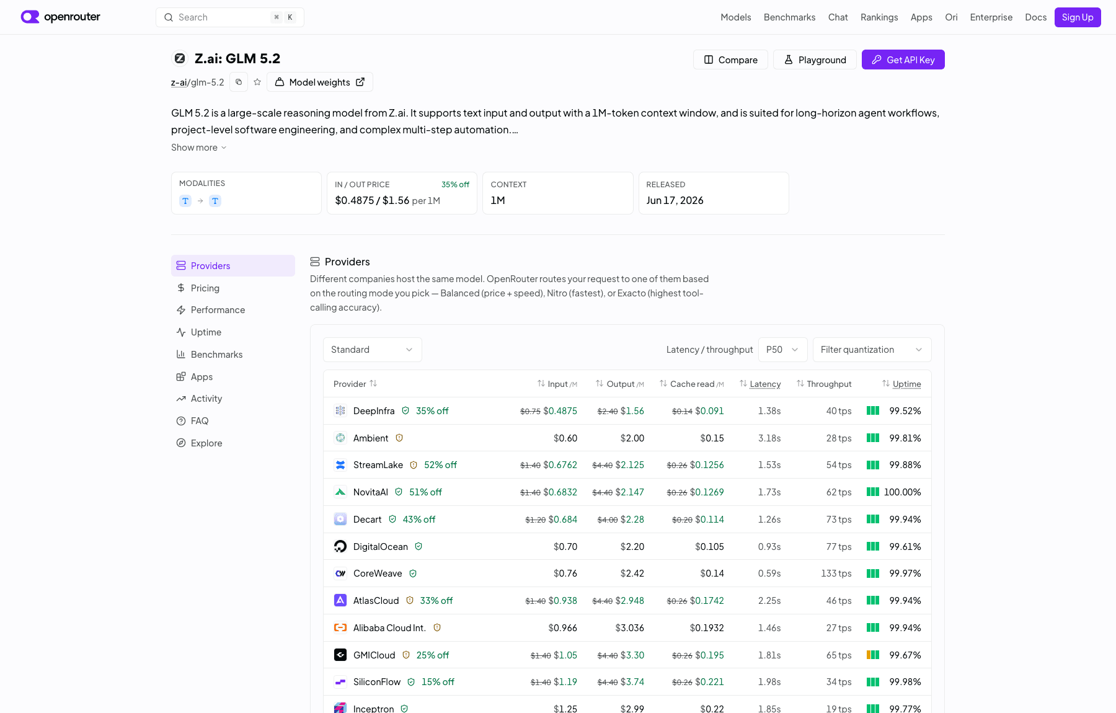Screen dimensions: 1116x713
Task: Click DeepInfra's shield policy icon
Action: click(405, 410)
